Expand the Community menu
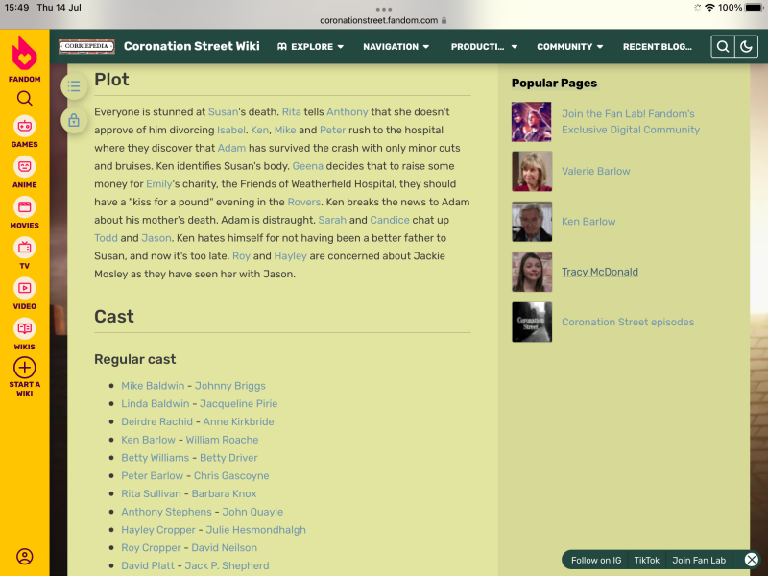 point(569,46)
